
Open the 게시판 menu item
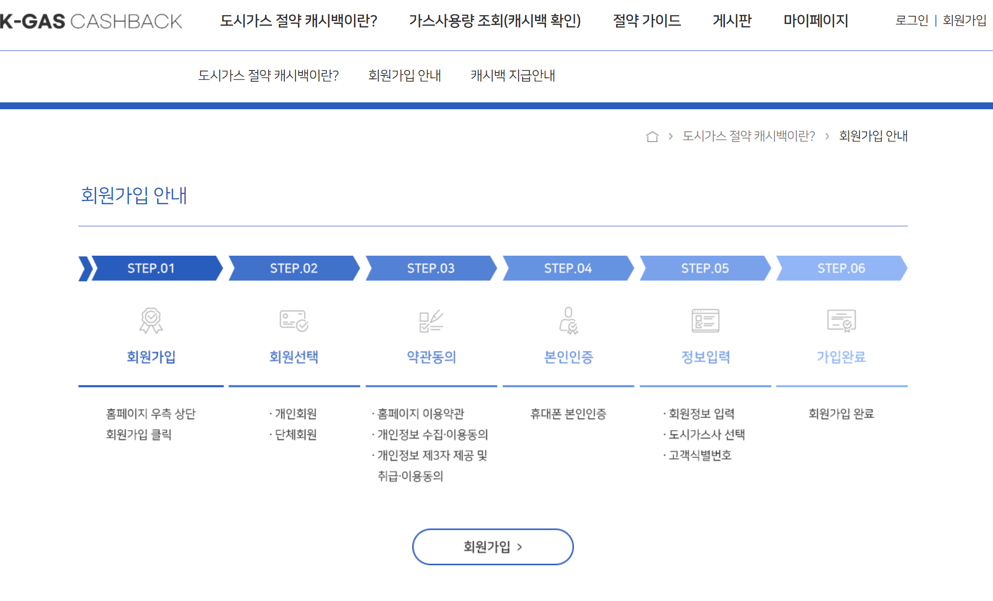pos(732,21)
